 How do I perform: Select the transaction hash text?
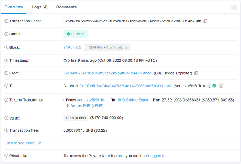pyautogui.click(x=132, y=21)
